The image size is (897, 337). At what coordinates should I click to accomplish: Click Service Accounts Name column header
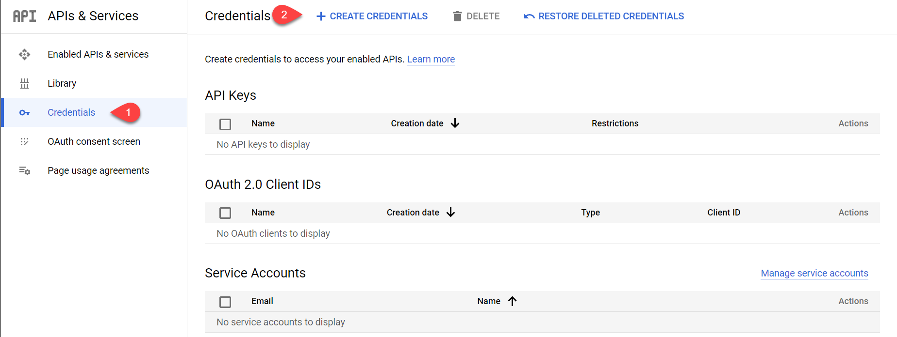coord(489,301)
